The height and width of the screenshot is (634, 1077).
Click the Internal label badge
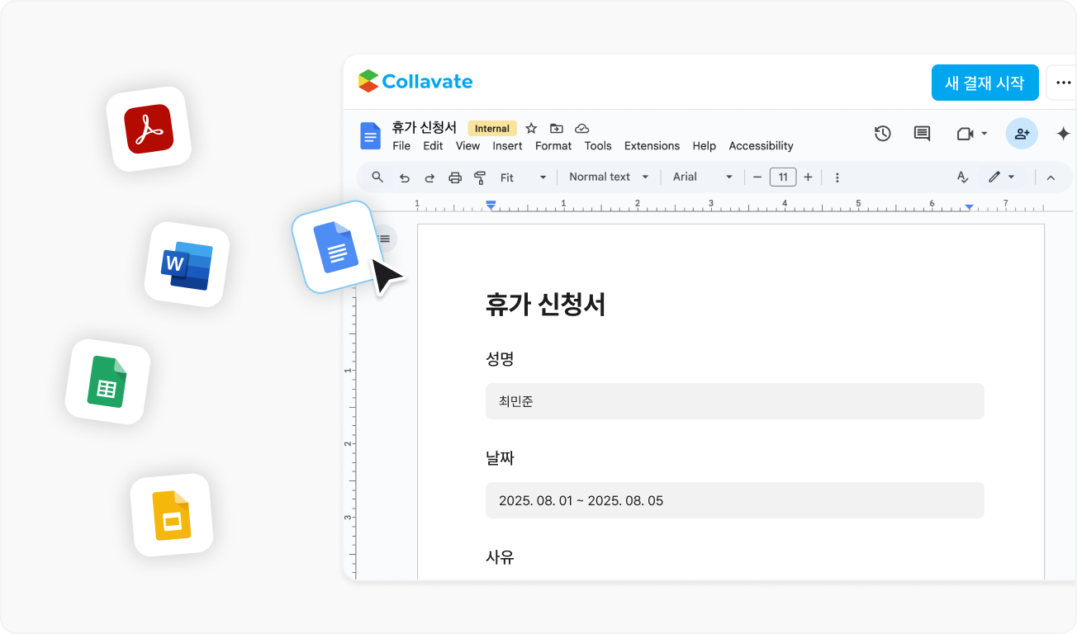click(492, 128)
